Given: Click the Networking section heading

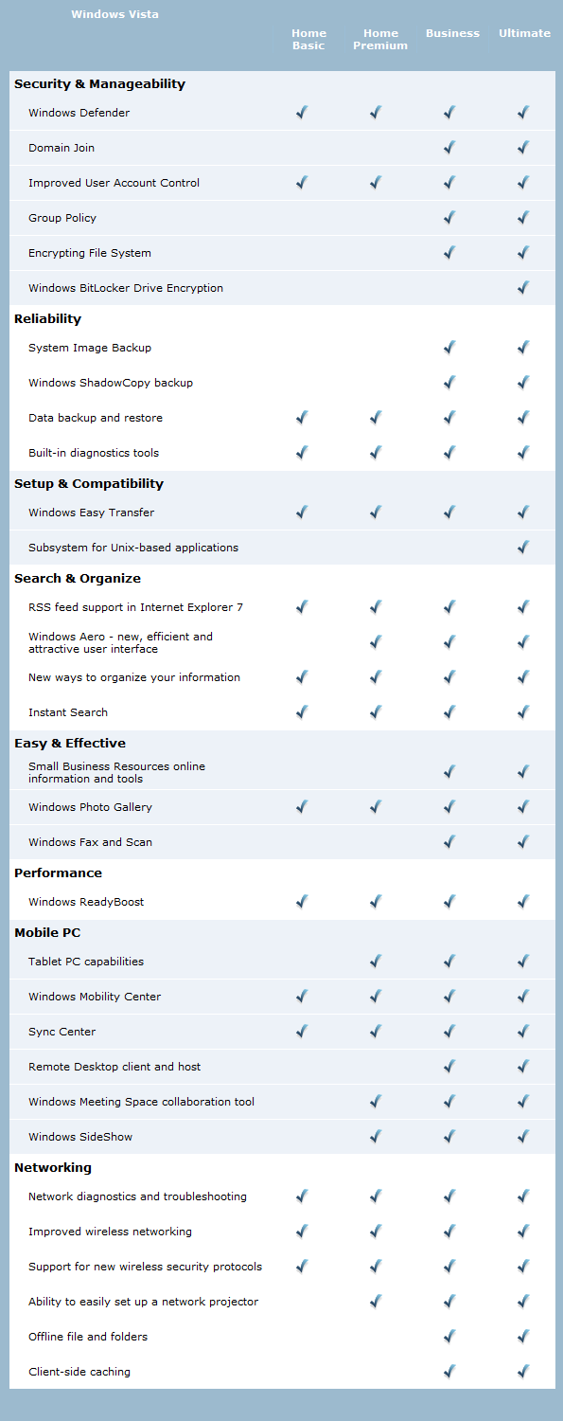Looking at the screenshot, I should pos(53,1168).
